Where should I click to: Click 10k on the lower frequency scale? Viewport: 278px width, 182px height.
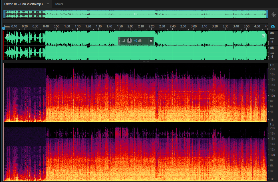[x=273, y=155]
